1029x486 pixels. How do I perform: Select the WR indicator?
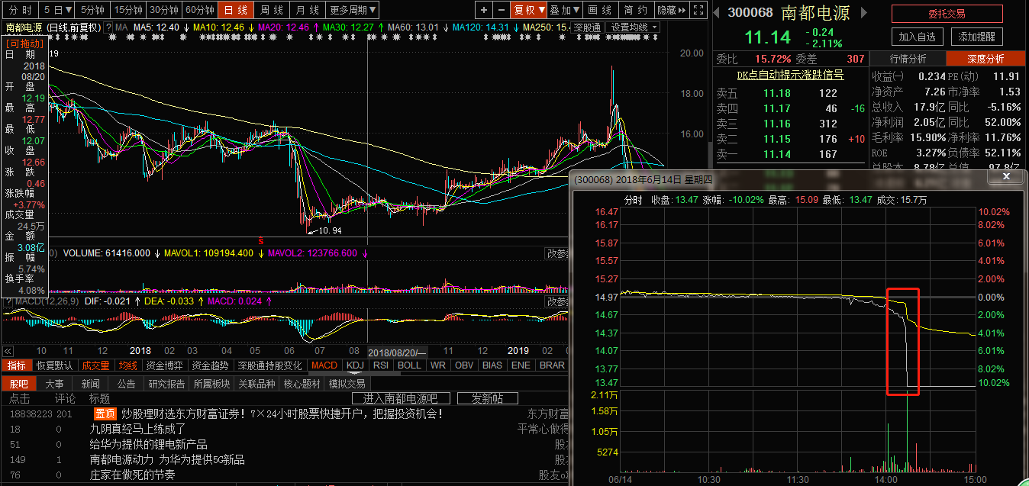(x=437, y=365)
